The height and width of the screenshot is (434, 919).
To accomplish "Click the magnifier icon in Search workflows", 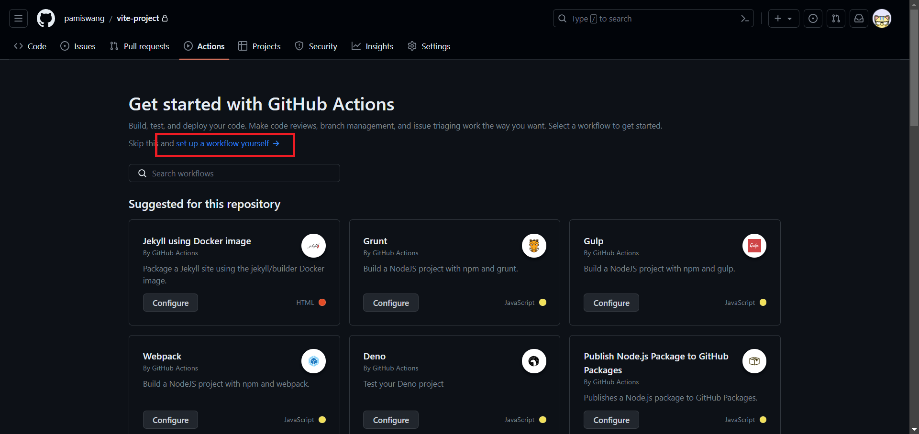I will click(142, 173).
